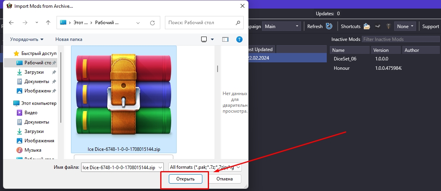441x191 pixels.
Task: Click Honour's version 1.0.0.475984 cell
Action: tap(388, 68)
